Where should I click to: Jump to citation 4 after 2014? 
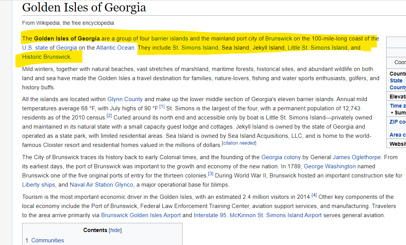(x=314, y=195)
